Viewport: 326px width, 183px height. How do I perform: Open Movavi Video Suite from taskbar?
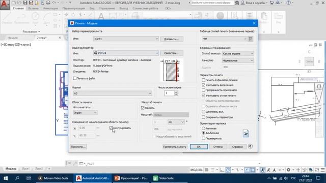click(x=53, y=178)
